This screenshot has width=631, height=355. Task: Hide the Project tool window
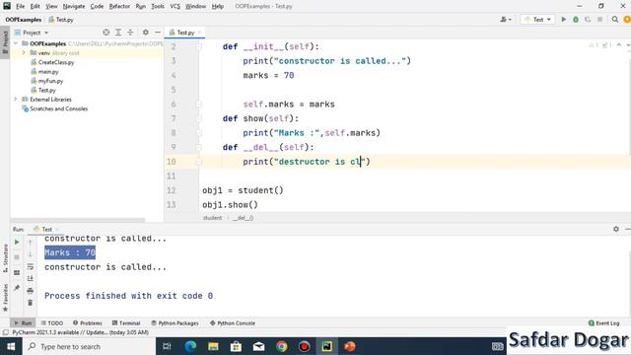(158, 33)
